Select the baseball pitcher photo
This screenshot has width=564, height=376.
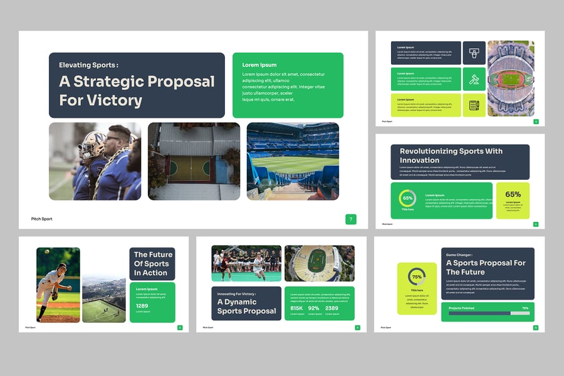coord(58,285)
